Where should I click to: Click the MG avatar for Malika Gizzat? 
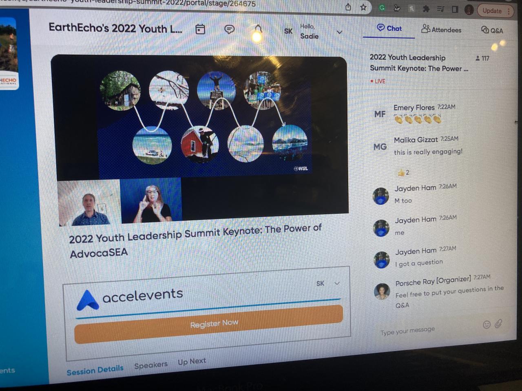click(380, 147)
